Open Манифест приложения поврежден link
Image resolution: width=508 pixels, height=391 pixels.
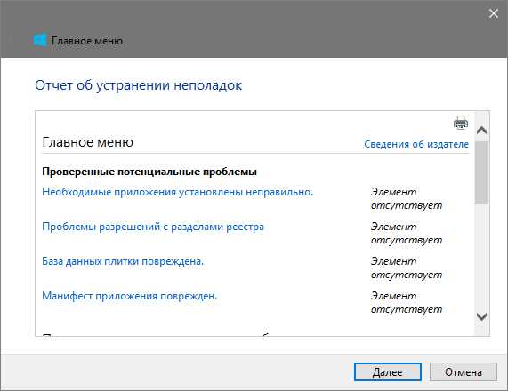[x=130, y=296]
